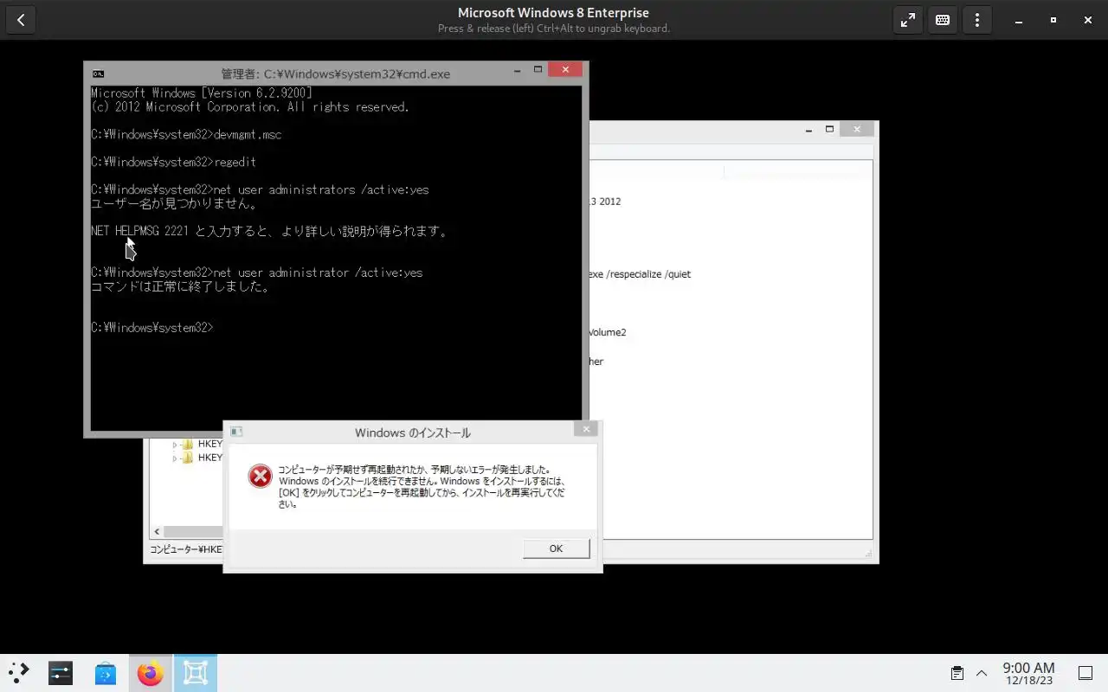
Task: Click the show desktop button
Action: pyautogui.click(x=1085, y=673)
